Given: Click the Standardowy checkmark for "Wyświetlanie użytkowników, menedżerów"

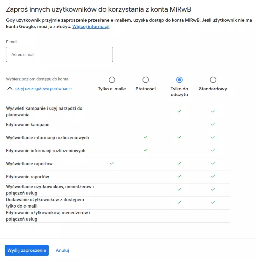Looking at the screenshot, I should click(x=213, y=189).
